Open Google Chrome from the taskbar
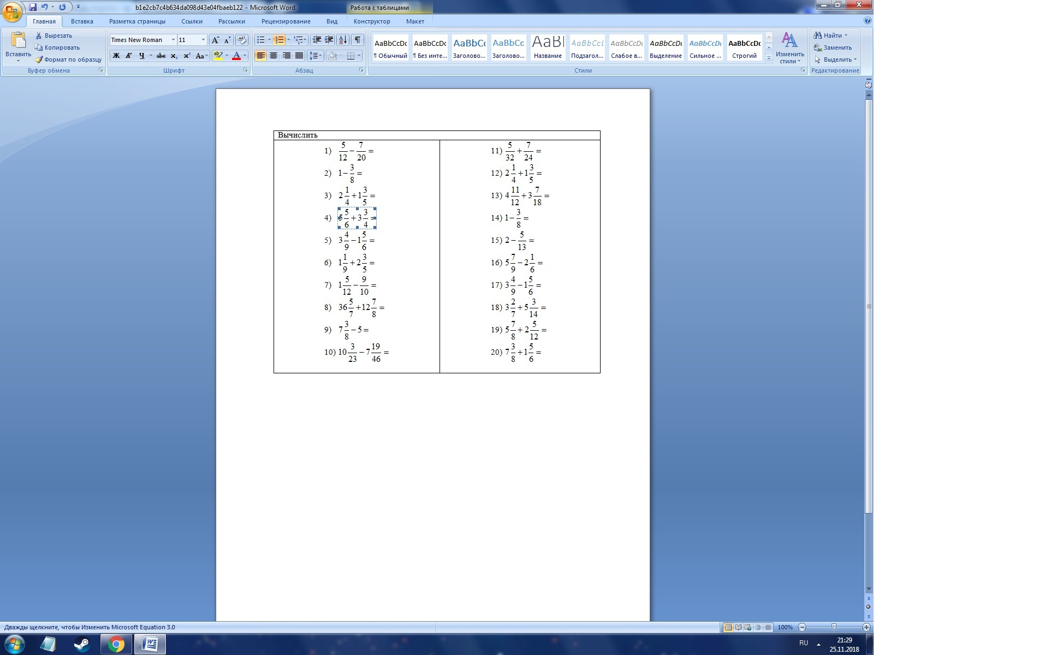 [116, 645]
